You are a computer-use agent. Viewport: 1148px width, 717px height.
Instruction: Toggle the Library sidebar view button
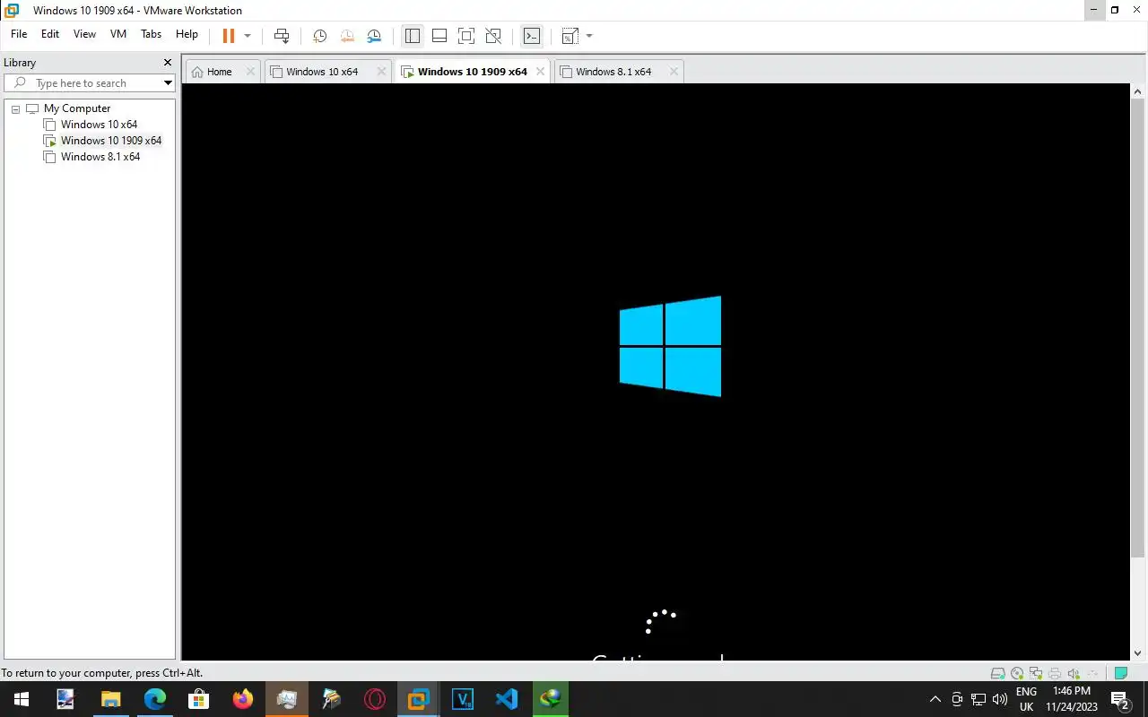coord(413,36)
